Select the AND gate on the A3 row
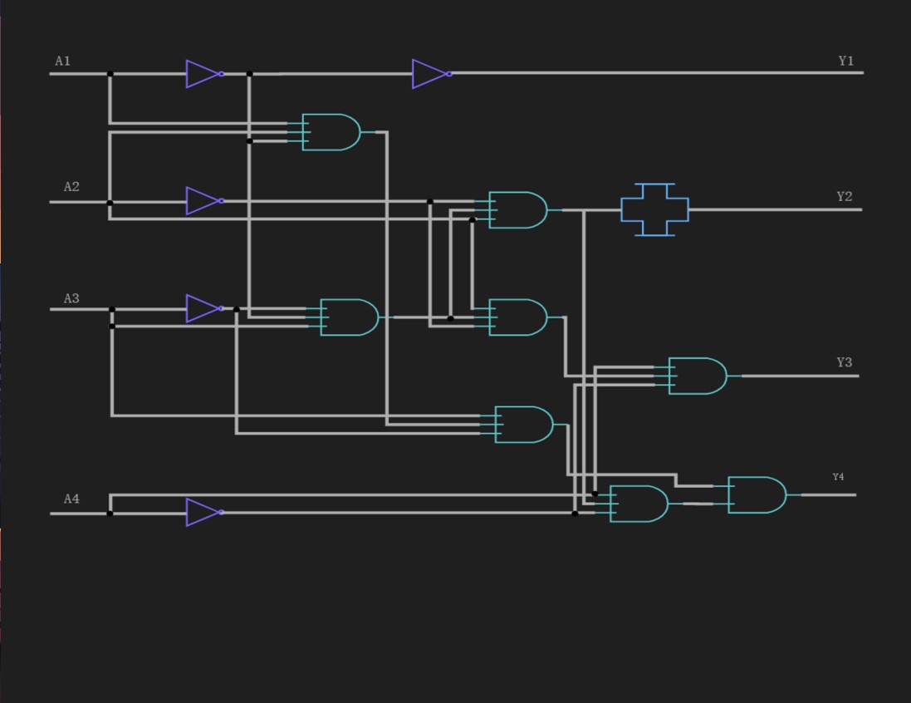Viewport: 911px width, 703px height. 349,316
